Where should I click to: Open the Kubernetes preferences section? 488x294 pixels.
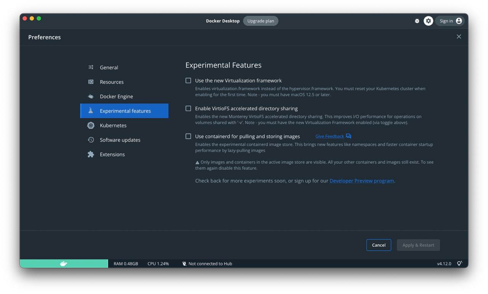tap(124, 125)
